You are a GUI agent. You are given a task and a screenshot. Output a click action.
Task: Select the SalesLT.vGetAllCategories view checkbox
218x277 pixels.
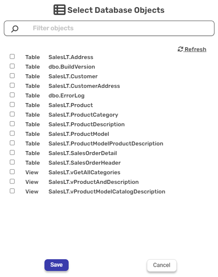12,172
